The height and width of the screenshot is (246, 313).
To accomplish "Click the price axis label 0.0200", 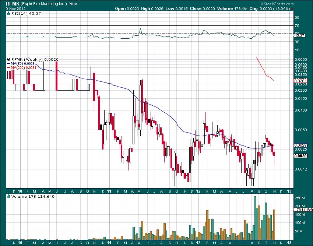I will [x=300, y=91].
